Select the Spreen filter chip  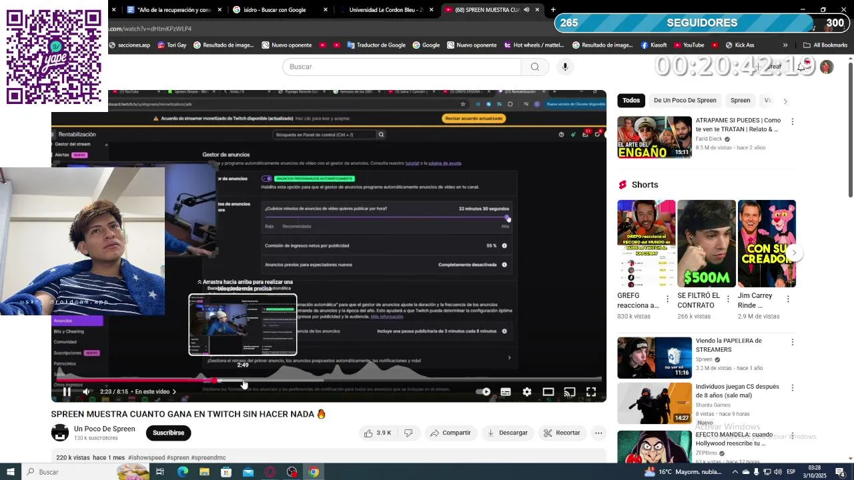tap(740, 101)
